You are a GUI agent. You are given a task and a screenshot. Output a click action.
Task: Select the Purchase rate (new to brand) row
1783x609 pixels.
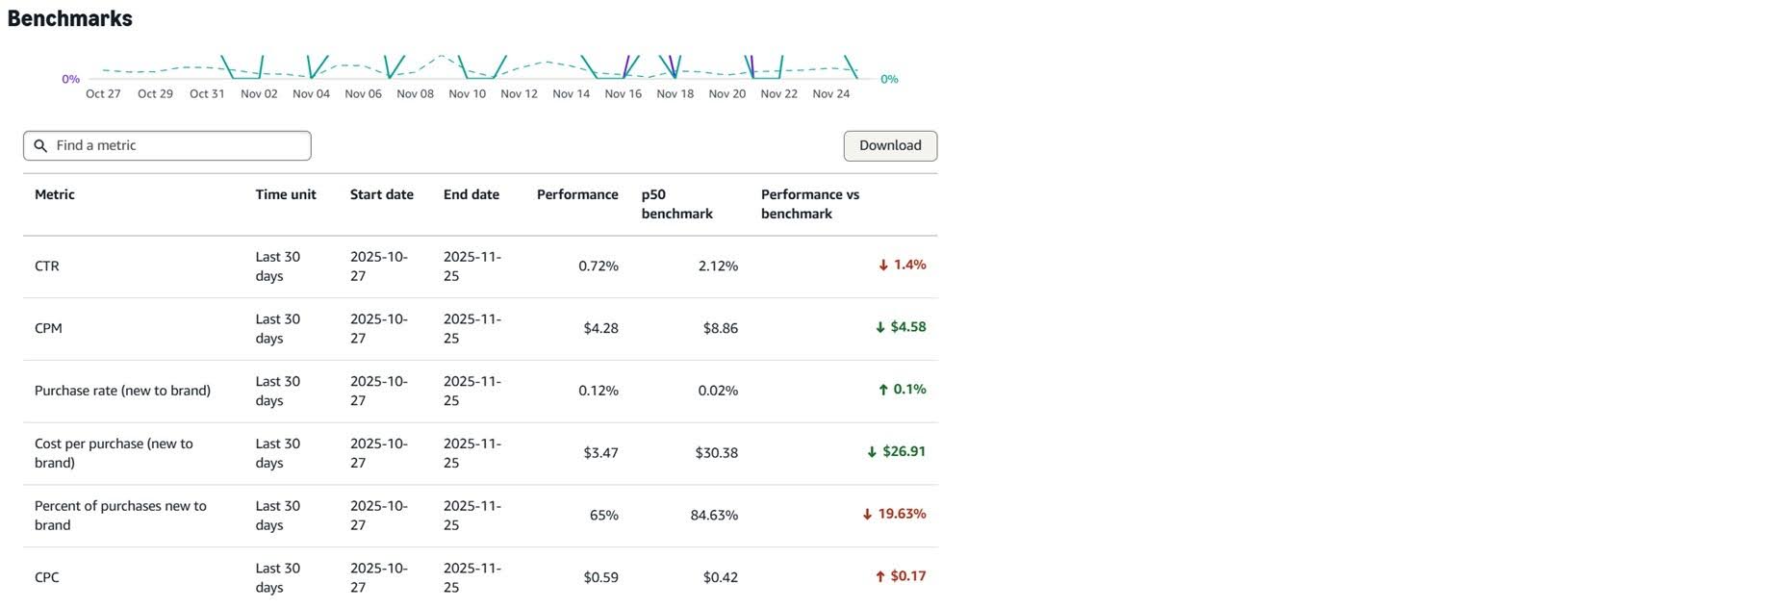(480, 391)
